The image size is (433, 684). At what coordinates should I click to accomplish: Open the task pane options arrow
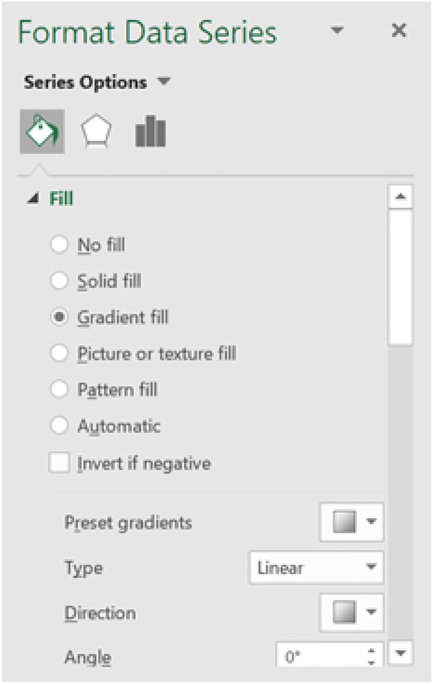(337, 30)
